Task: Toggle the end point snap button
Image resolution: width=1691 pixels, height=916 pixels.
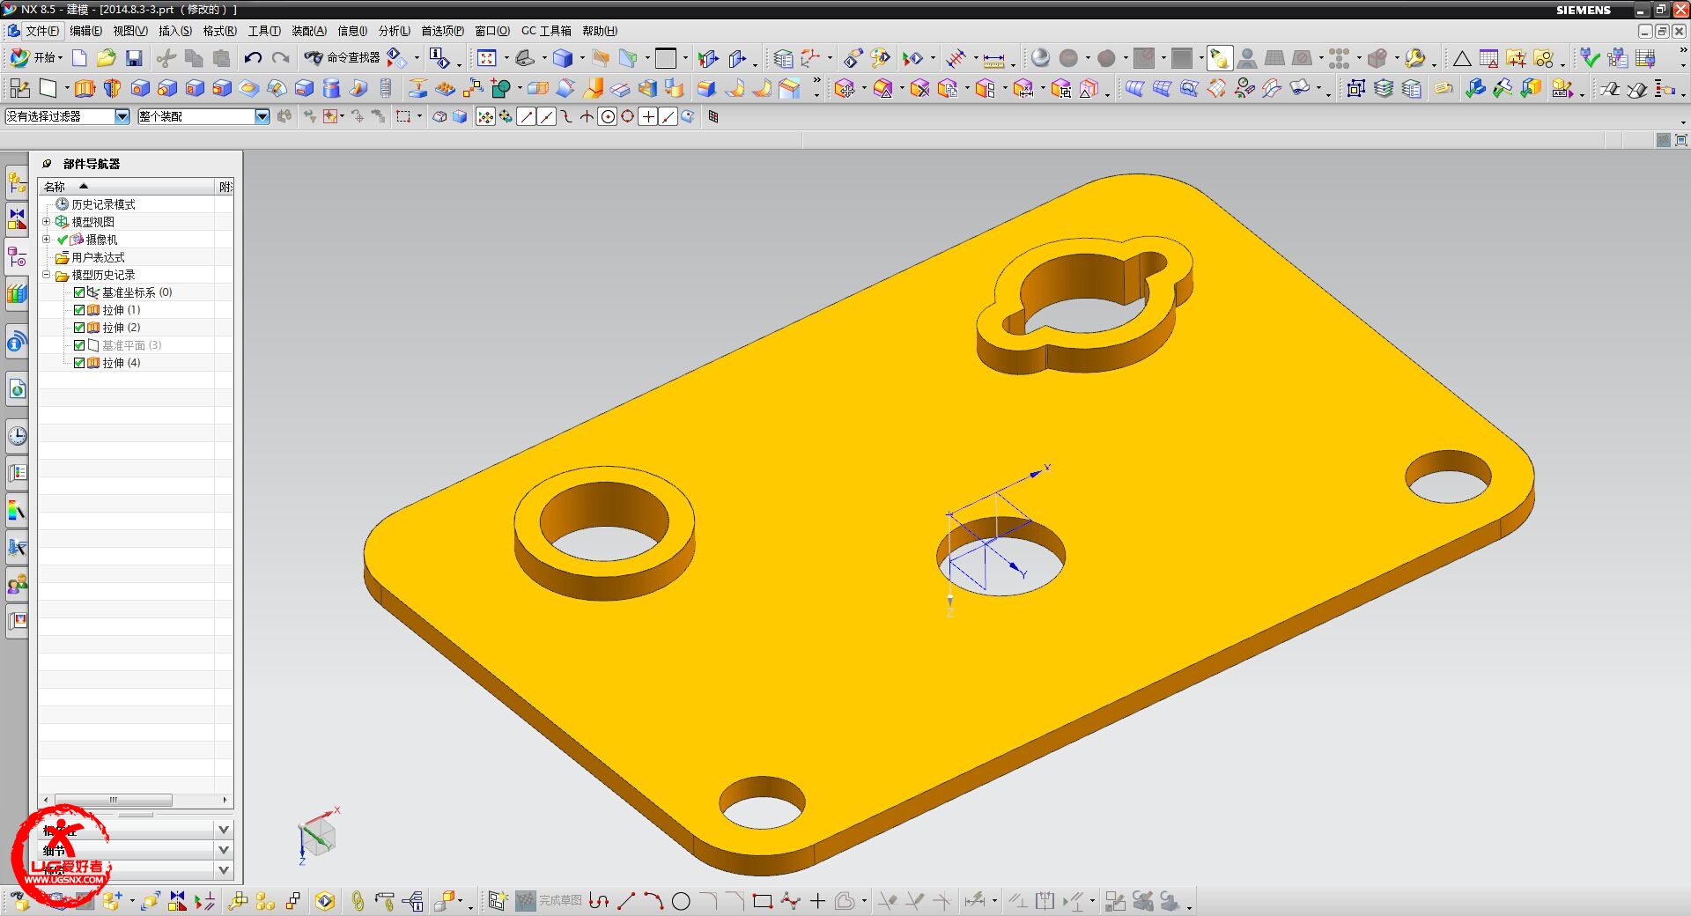Action: coord(527,116)
